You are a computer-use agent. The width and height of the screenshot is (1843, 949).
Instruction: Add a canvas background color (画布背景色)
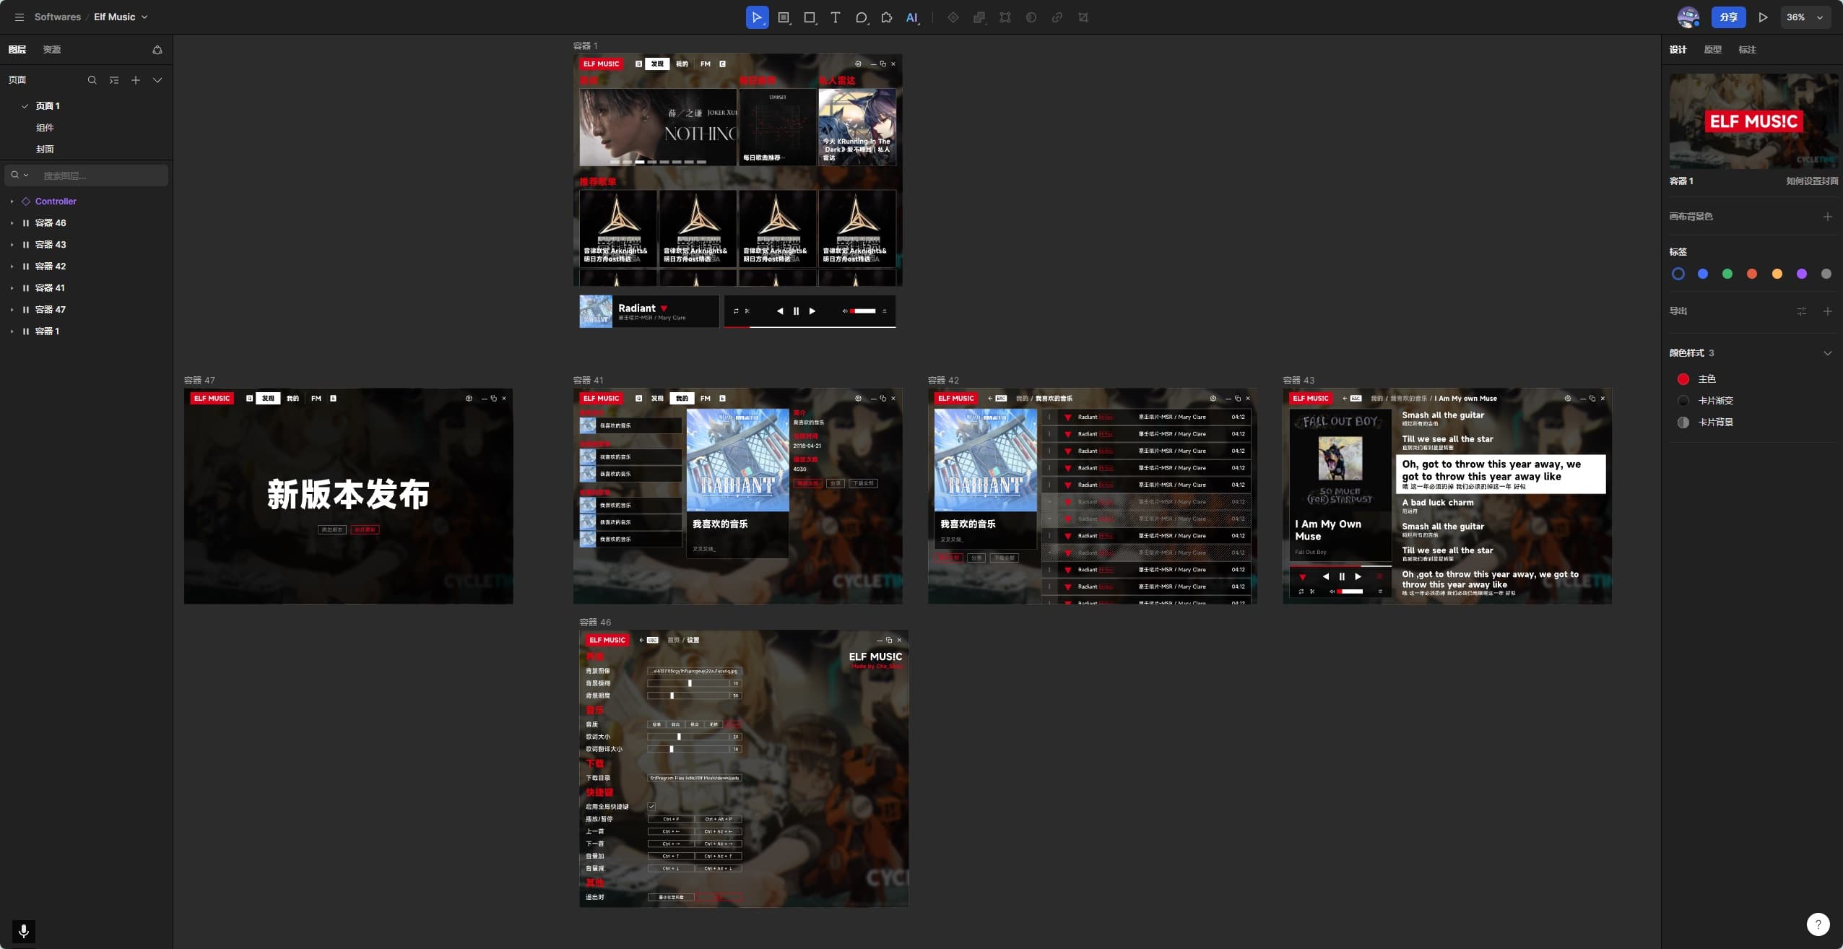pyautogui.click(x=1827, y=217)
